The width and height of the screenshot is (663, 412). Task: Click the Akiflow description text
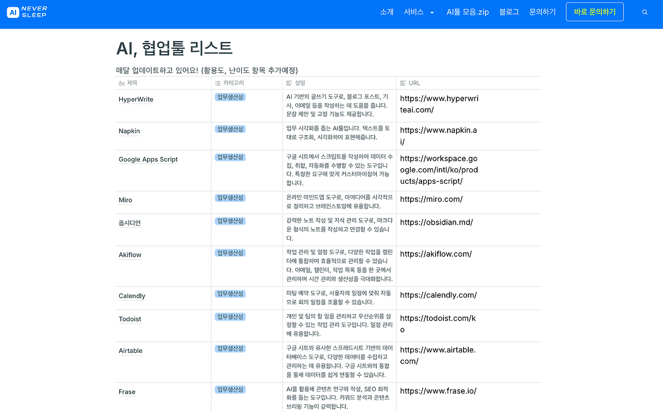[x=339, y=266]
